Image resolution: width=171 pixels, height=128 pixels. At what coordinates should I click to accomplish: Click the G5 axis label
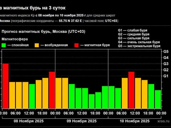pos(166,52)
